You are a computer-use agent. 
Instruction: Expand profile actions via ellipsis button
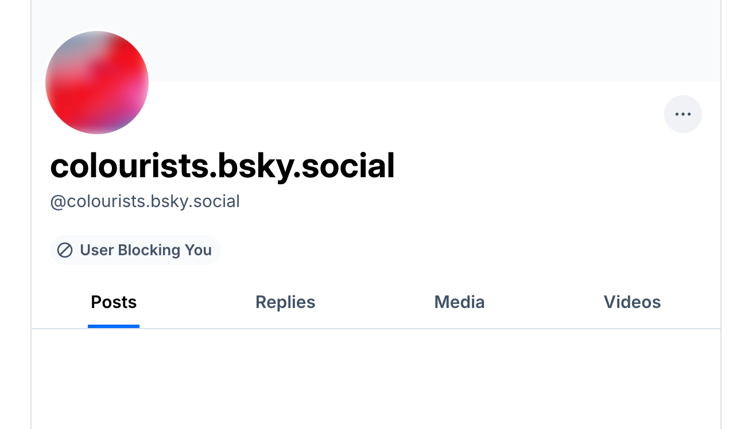click(683, 114)
